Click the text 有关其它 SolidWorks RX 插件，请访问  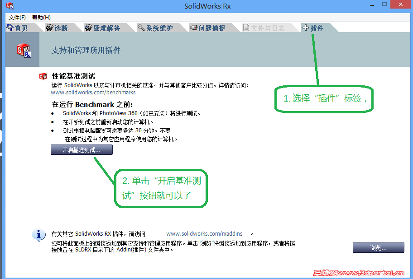point(98,234)
